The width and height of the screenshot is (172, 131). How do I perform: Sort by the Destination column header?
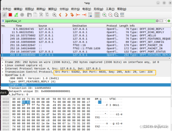(x=89, y=26)
